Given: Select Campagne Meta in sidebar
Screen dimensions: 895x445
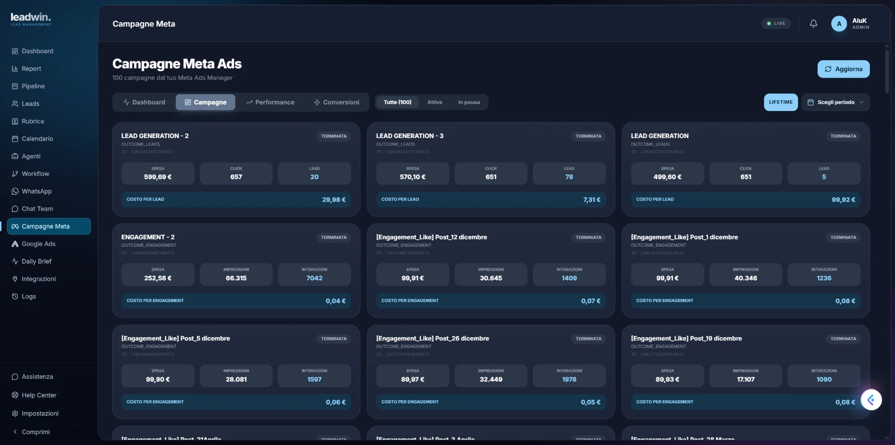Looking at the screenshot, I should [48, 226].
